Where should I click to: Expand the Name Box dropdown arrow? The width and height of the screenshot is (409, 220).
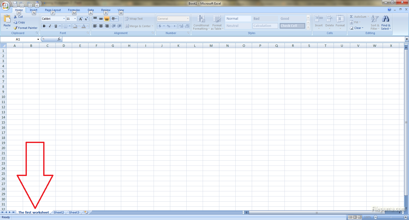click(38, 39)
